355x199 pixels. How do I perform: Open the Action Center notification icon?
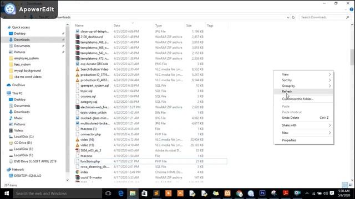click(332, 193)
